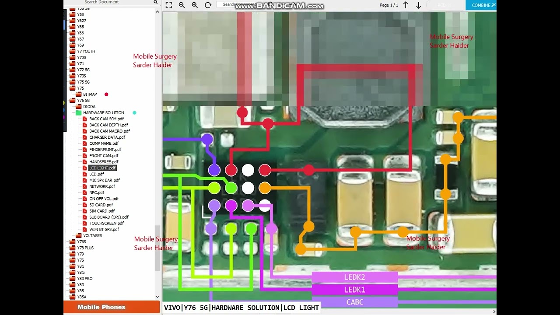Viewport: 560px width, 315px height.
Task: Click the red dot beside BITMAP
Action: (106, 94)
